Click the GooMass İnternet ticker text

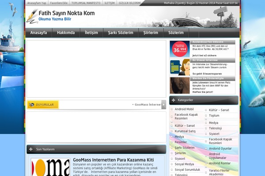(x=147, y=105)
